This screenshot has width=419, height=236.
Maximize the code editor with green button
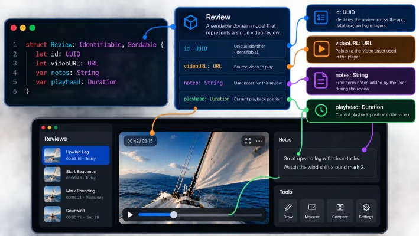[33, 28]
